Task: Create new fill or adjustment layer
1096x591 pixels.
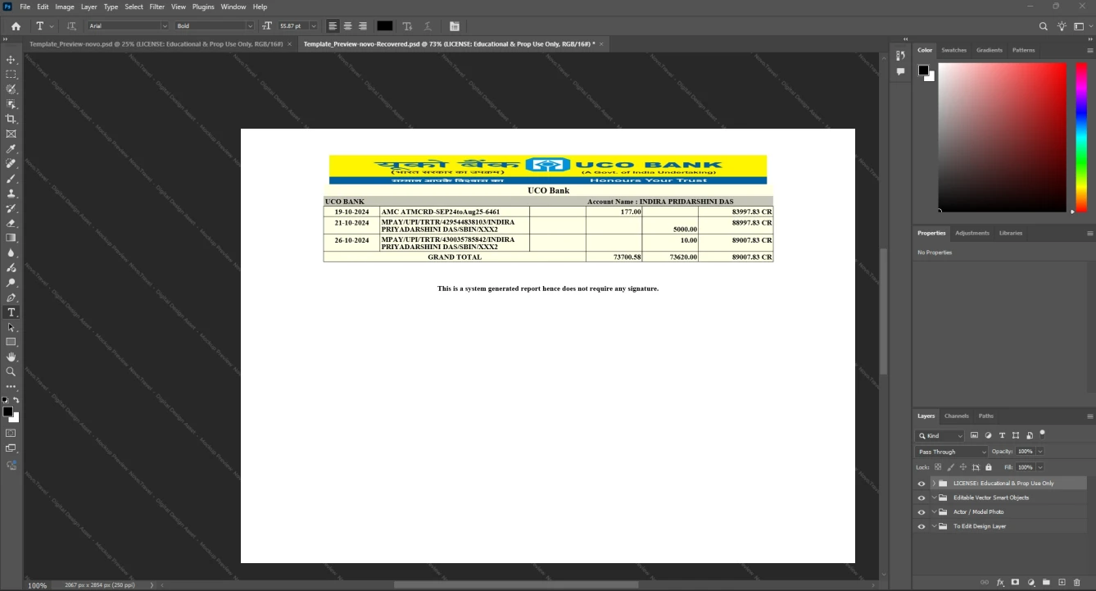Action: point(1031,582)
